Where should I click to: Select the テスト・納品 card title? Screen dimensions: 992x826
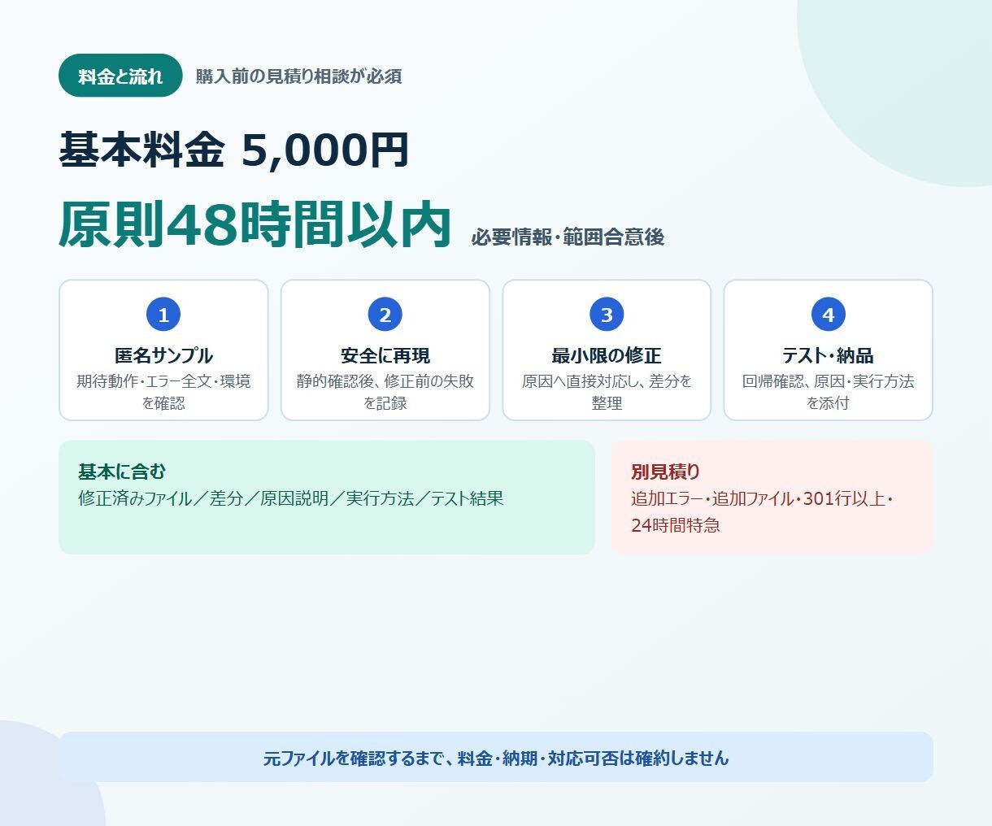coord(829,355)
